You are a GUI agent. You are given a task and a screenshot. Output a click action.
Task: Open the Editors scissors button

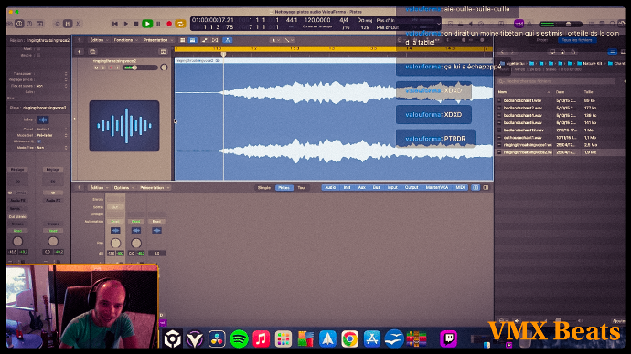tap(78, 24)
